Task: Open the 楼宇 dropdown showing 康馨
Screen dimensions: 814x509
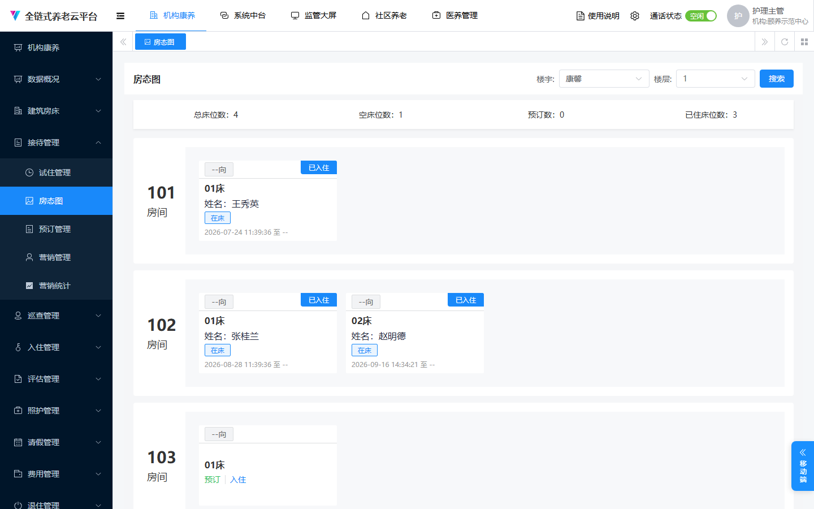Action: (x=604, y=79)
